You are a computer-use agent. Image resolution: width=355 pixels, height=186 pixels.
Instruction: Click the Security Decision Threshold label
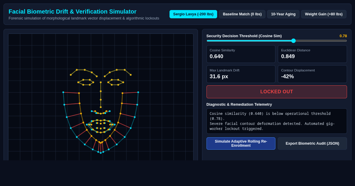pyautogui.click(x=244, y=36)
